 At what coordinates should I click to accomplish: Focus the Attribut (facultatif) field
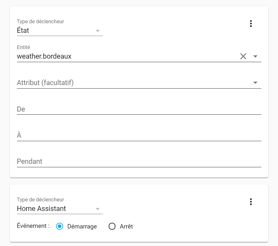coord(139,83)
